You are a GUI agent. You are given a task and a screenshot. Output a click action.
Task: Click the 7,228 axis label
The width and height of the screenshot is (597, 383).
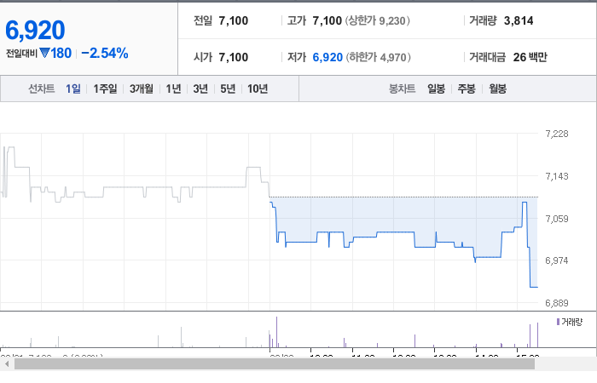coord(557,134)
